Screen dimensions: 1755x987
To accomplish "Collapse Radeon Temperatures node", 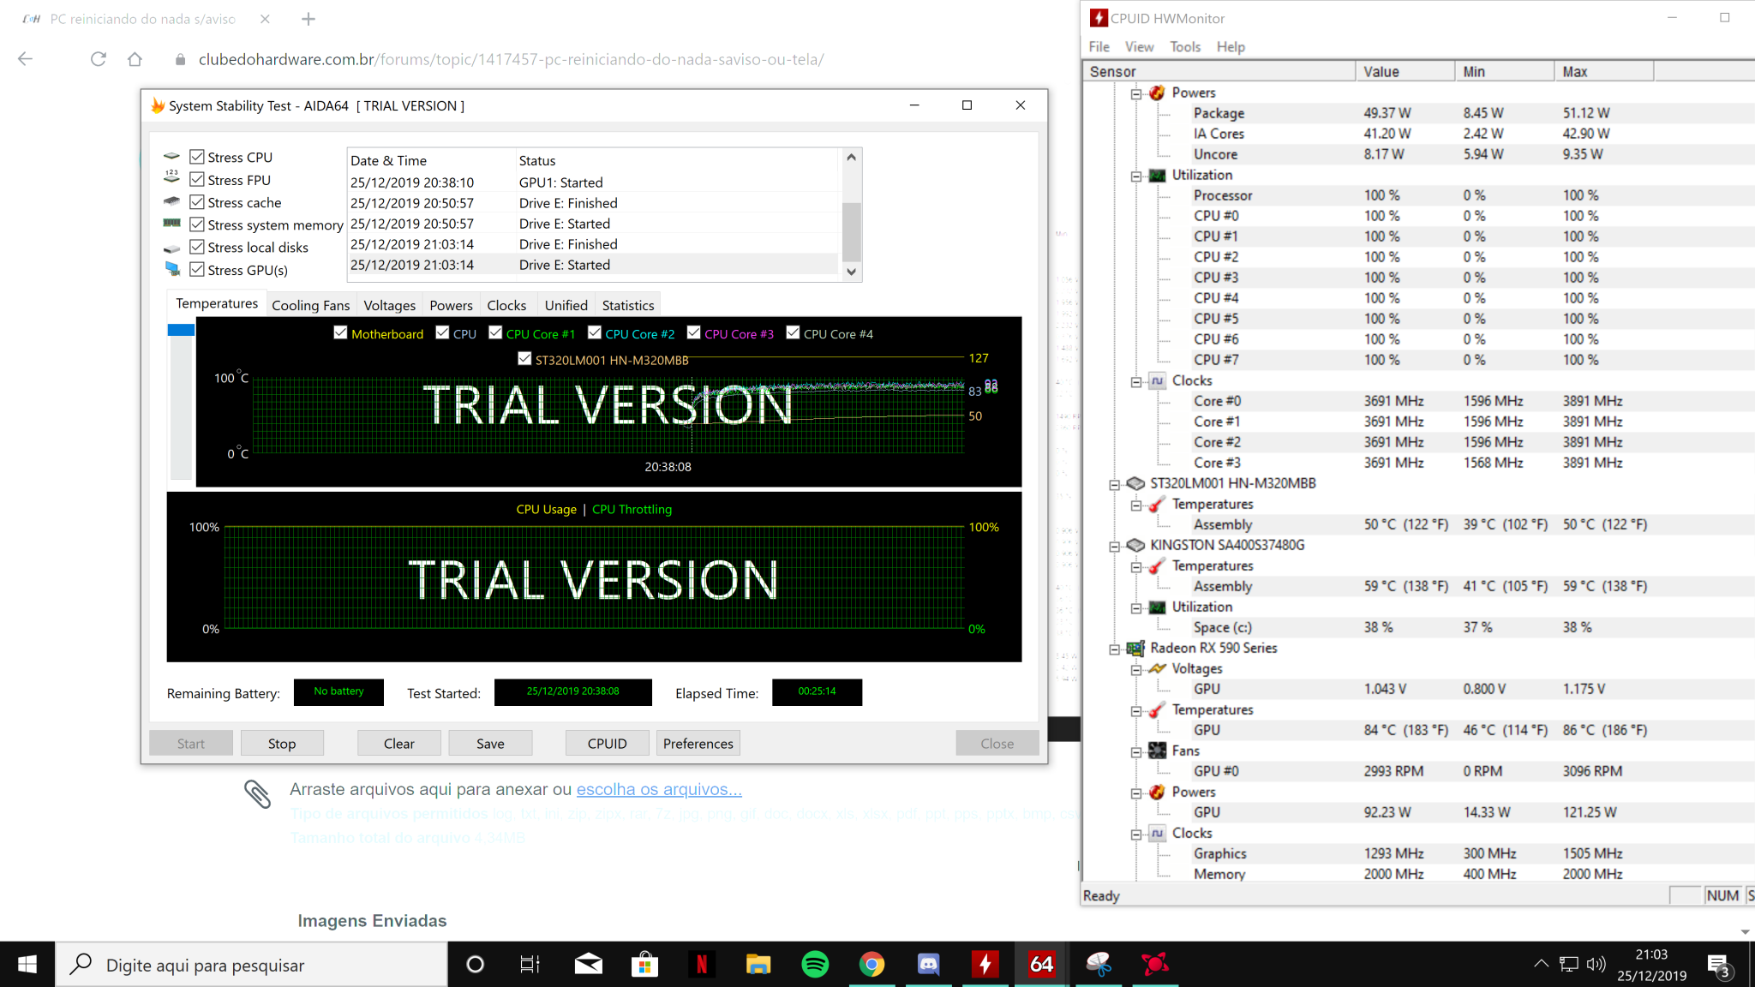I will click(1136, 710).
